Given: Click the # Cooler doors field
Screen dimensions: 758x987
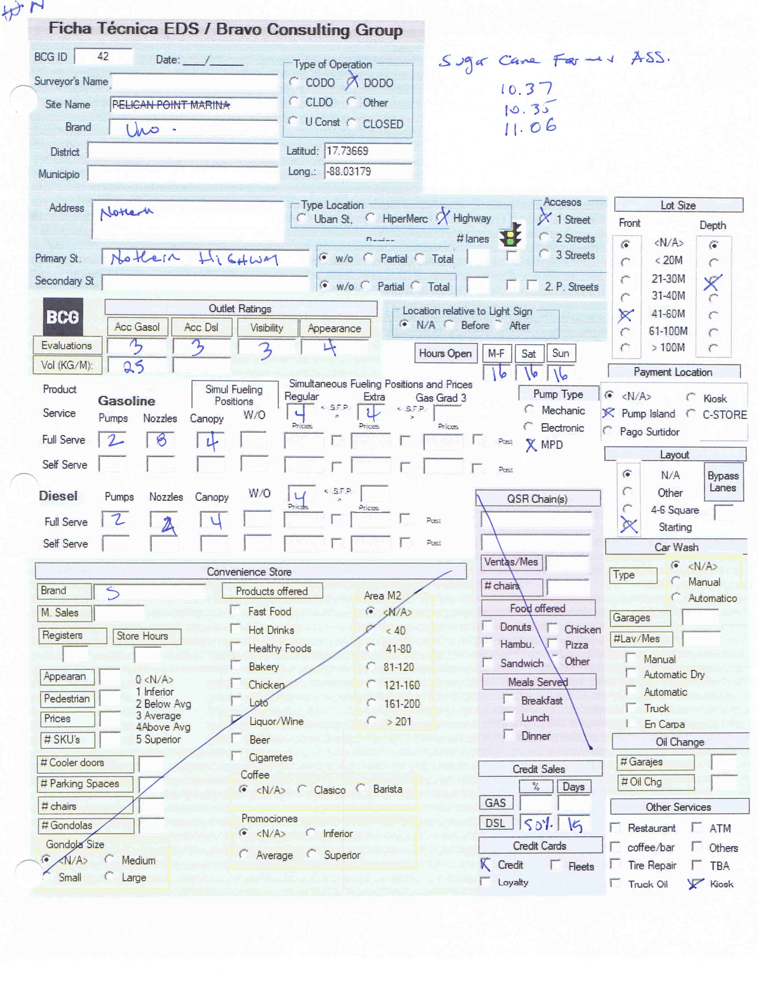Looking at the screenshot, I should pos(151,764).
